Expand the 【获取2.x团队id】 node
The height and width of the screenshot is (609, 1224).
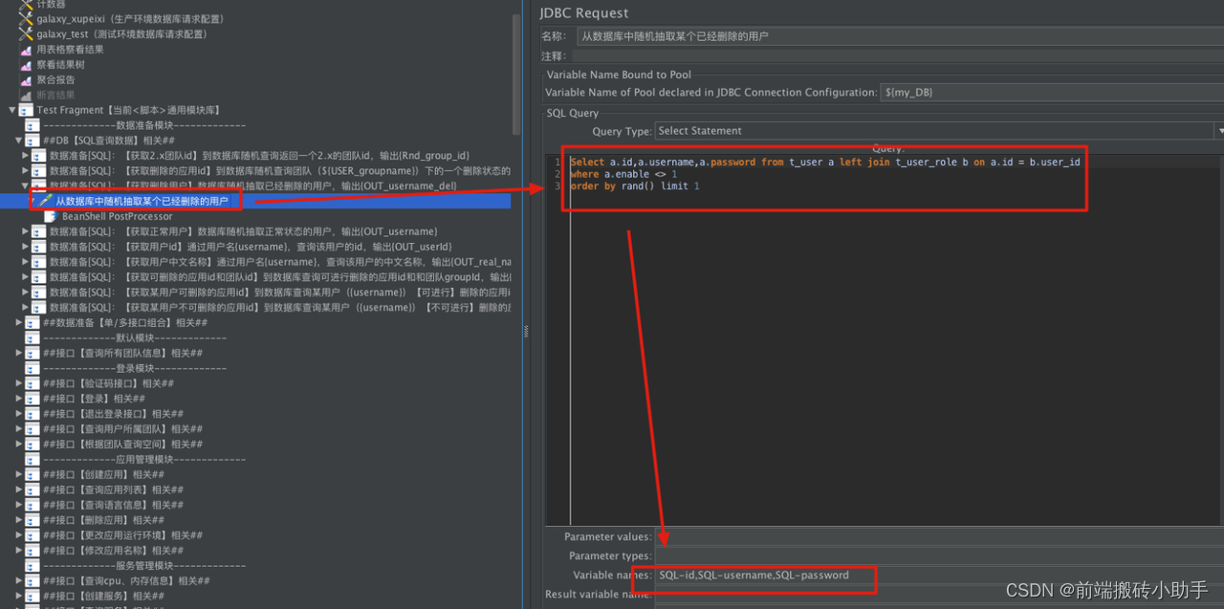(x=25, y=156)
